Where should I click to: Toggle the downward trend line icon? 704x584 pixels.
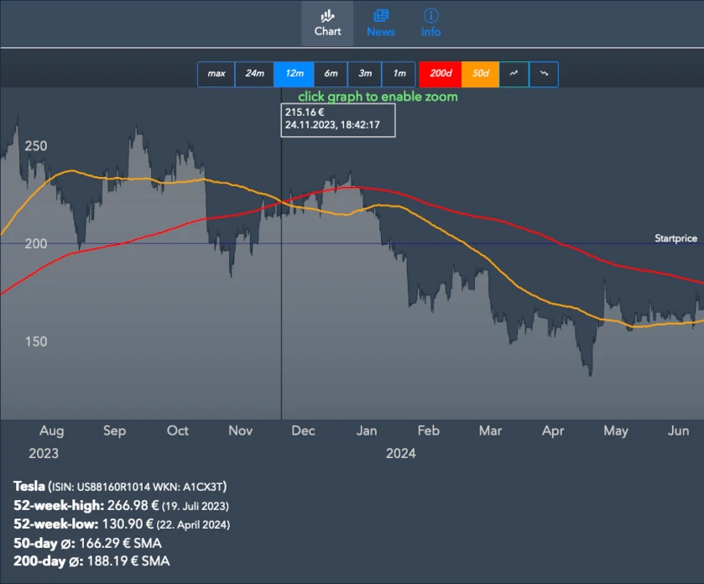[544, 74]
